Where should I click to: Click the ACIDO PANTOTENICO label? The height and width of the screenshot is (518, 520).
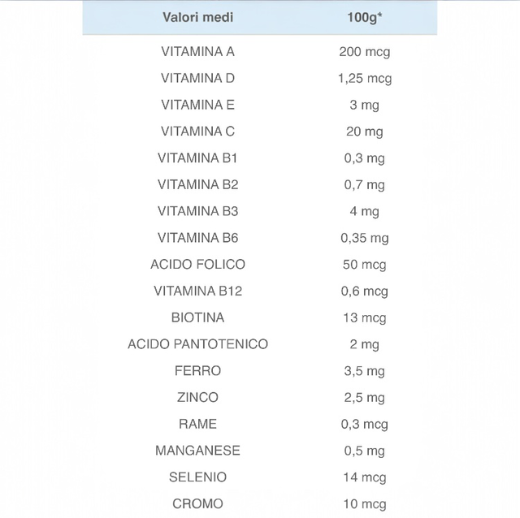pos(197,344)
